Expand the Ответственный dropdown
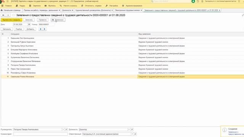Viewport: 244px width, 137px height. tap(132, 134)
